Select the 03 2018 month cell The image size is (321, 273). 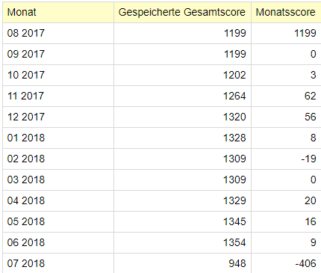coord(58,180)
